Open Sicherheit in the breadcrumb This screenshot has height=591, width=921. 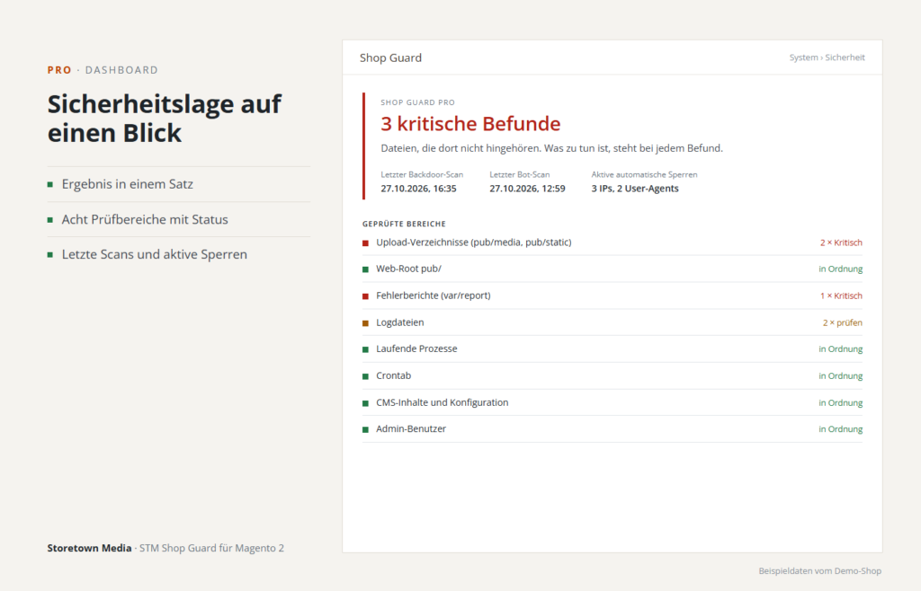[845, 57]
